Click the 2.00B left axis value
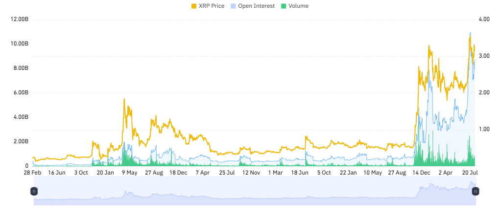Screen dimensions: 500x220 21,141
